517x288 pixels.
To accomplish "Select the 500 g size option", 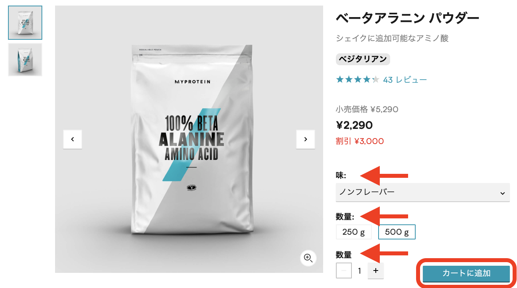I will [397, 232].
